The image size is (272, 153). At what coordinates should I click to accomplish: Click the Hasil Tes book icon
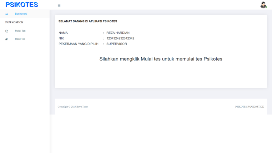pyautogui.click(x=7, y=39)
